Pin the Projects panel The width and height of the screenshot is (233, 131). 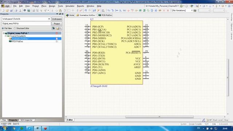click(60, 14)
